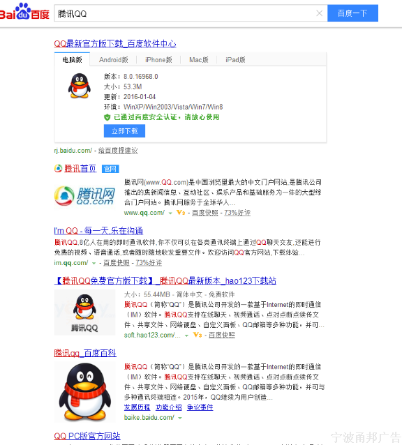Expand dropdown arrow next to soft.hao123.com/

click(x=186, y=335)
